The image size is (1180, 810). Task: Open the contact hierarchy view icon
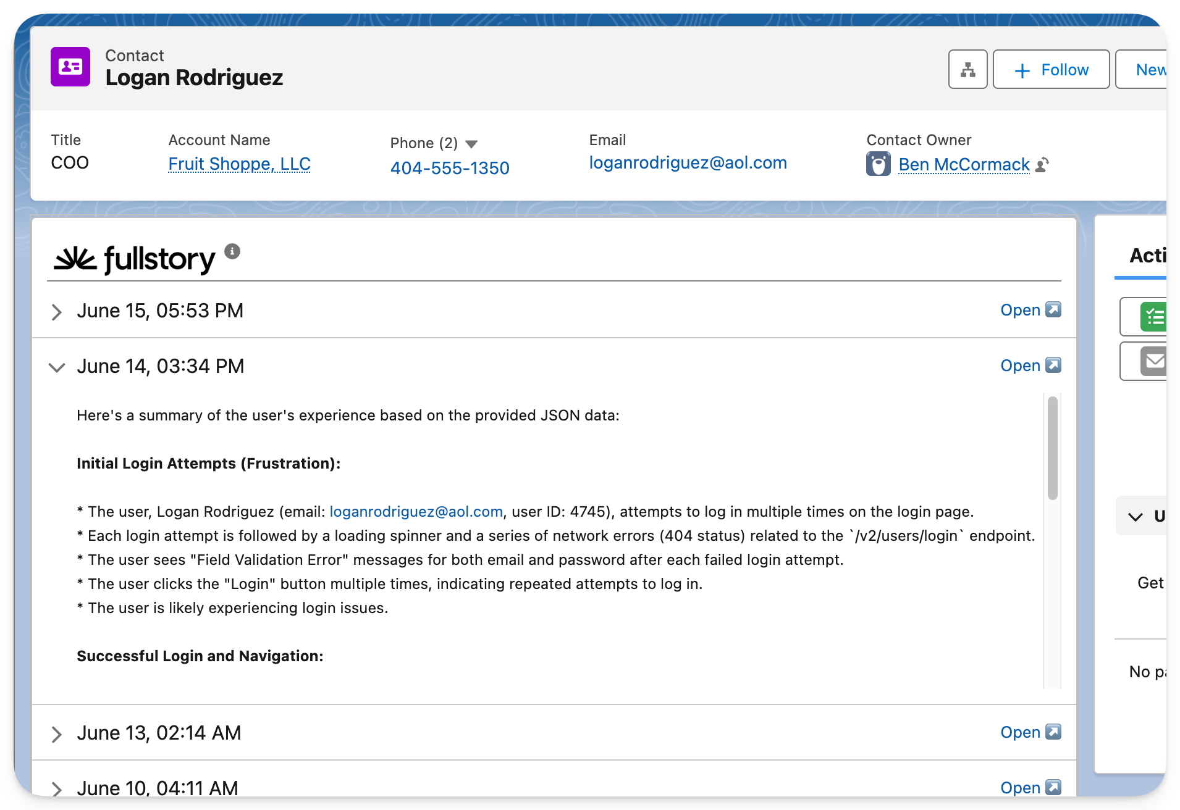tap(968, 69)
